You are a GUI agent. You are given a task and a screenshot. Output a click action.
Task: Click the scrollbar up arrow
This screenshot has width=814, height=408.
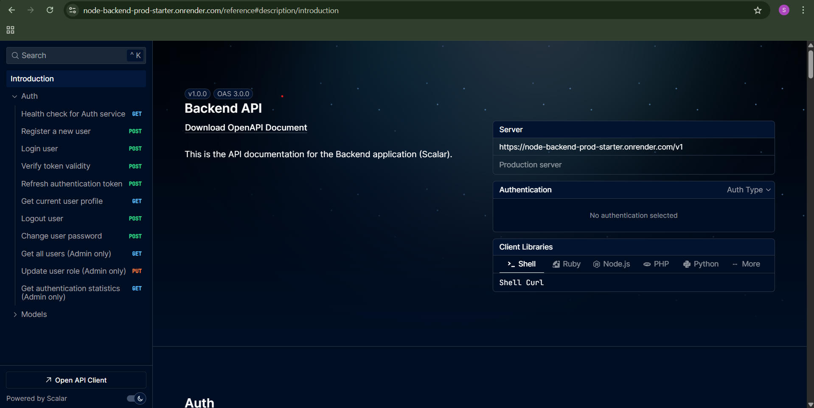(x=811, y=45)
